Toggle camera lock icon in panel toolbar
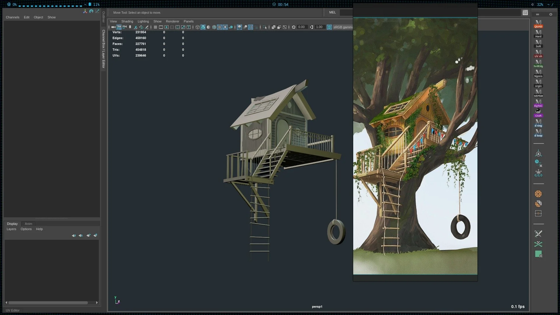The height and width of the screenshot is (315, 560). (119, 27)
